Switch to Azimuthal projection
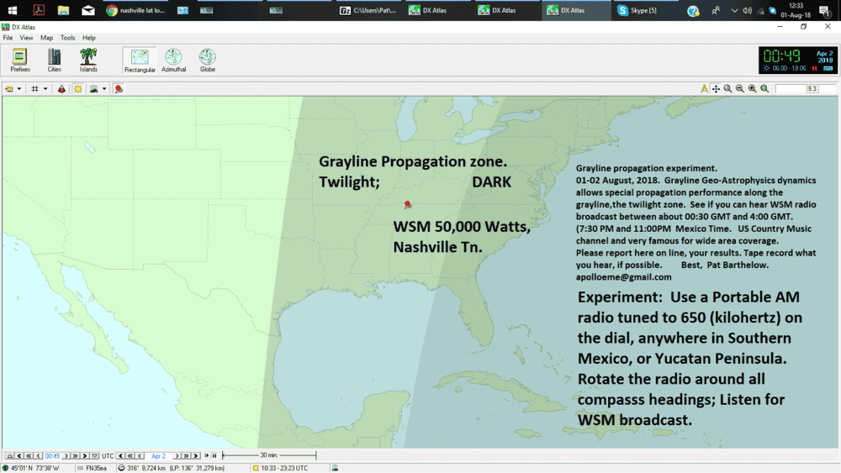Viewport: 841px width, 473px height. pos(173,60)
